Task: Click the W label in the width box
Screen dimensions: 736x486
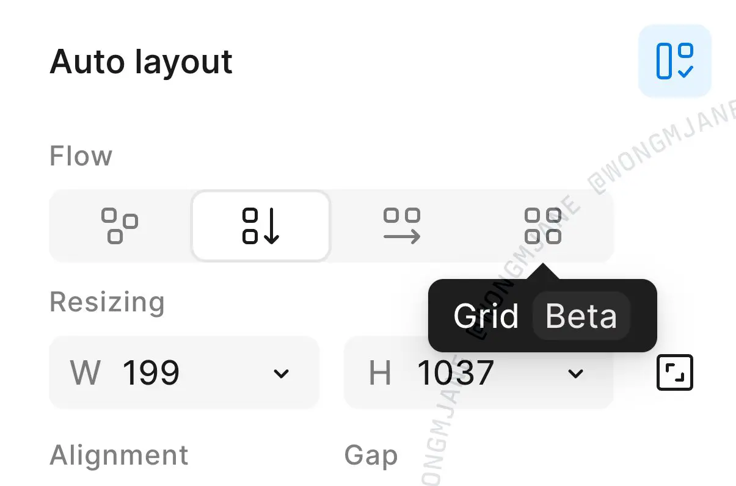Action: [x=85, y=372]
